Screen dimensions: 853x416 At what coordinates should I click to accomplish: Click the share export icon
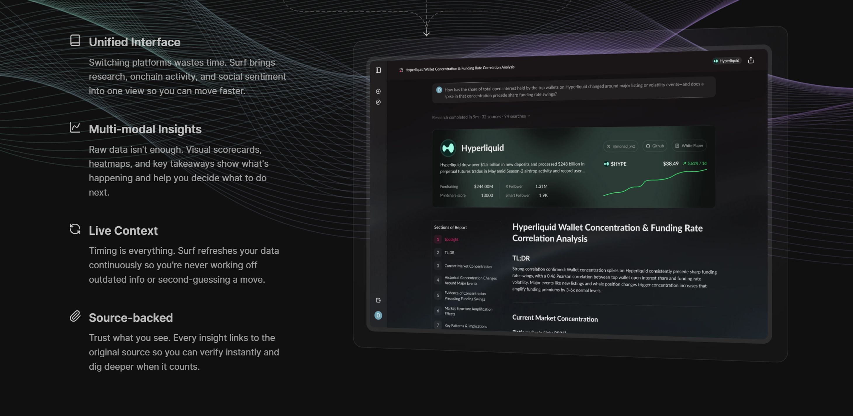751,60
